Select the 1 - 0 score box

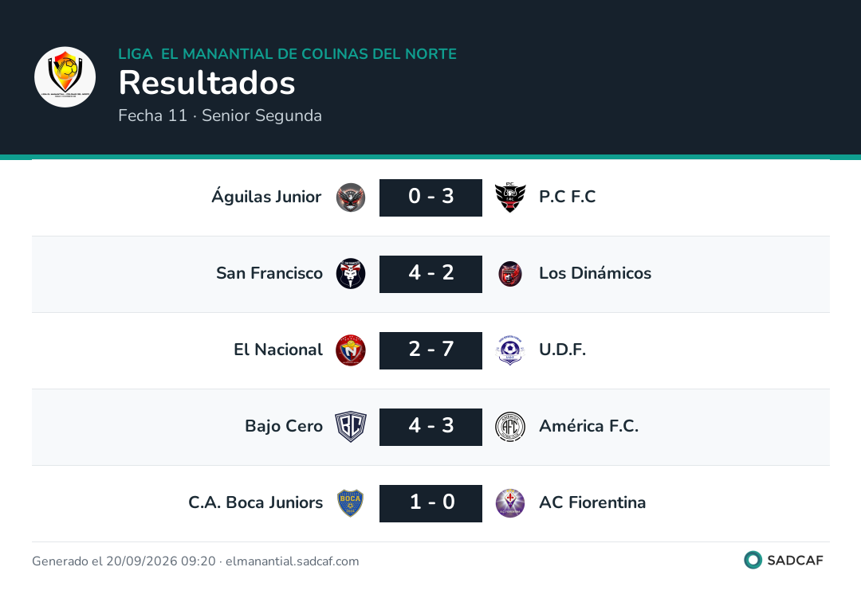[x=431, y=503]
